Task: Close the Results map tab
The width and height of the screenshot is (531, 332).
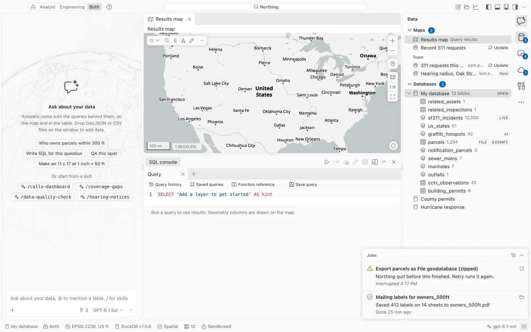Action: pos(190,19)
